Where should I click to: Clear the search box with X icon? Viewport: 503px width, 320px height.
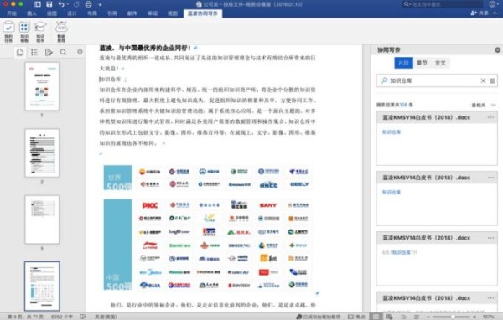pyautogui.click(x=483, y=80)
